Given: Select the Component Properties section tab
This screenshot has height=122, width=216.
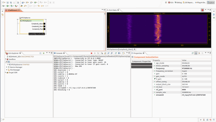Looking at the screenshot, I should 141,61.
